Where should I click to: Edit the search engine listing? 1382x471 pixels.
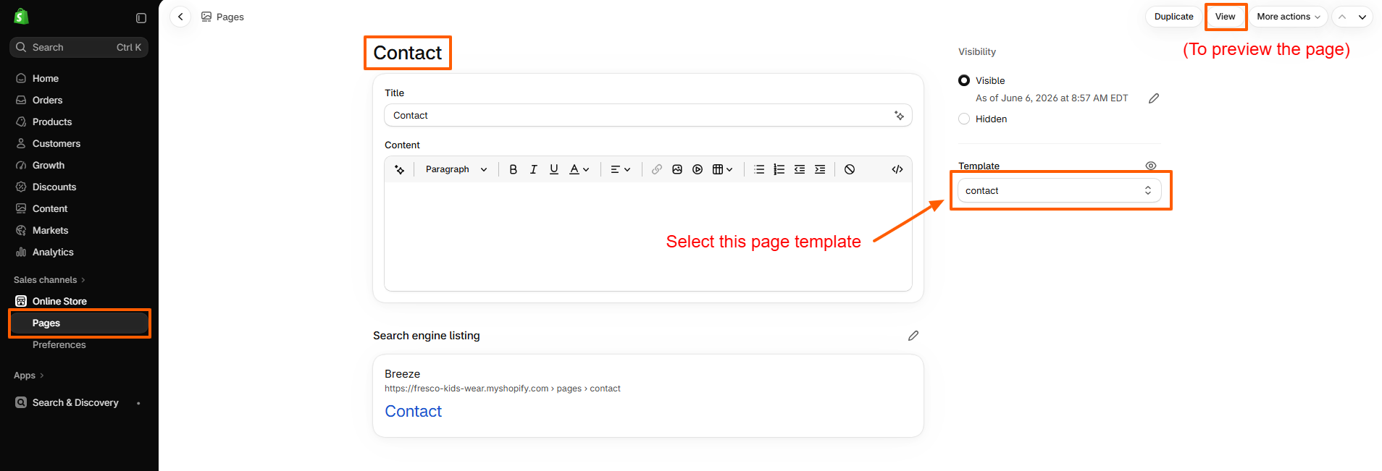tap(913, 336)
